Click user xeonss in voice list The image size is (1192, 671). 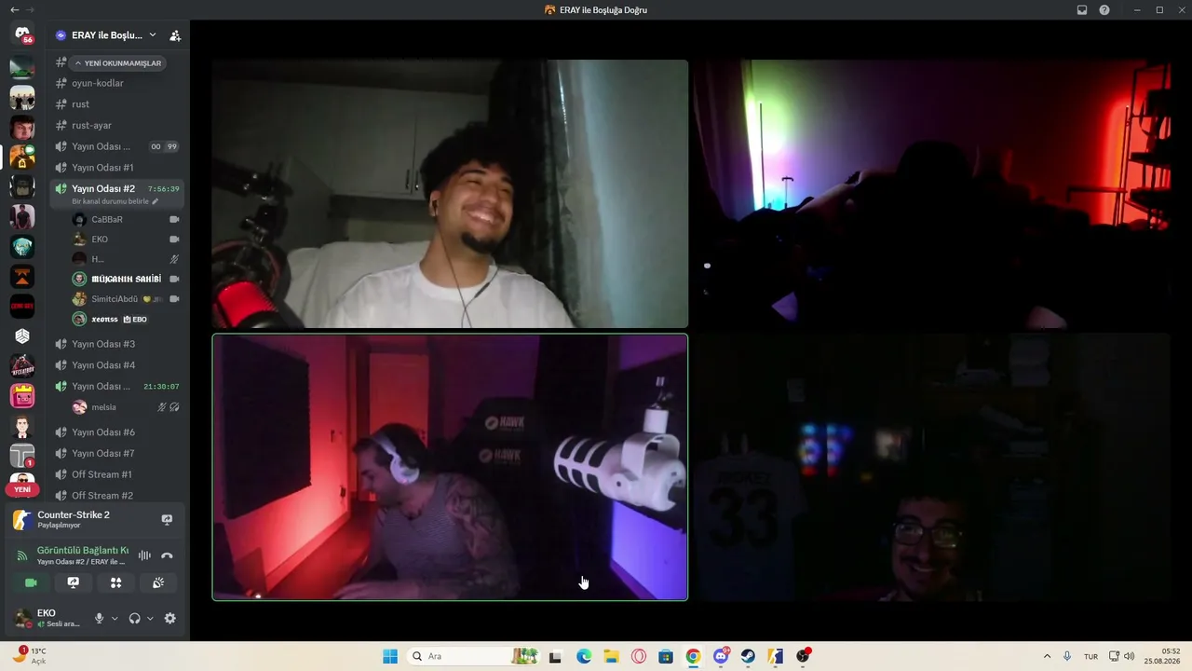pyautogui.click(x=105, y=320)
